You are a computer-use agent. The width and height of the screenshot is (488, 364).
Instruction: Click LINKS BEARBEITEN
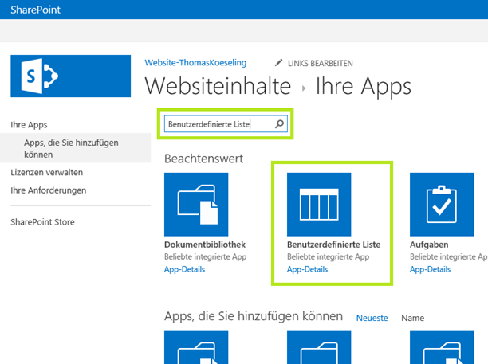(x=321, y=64)
